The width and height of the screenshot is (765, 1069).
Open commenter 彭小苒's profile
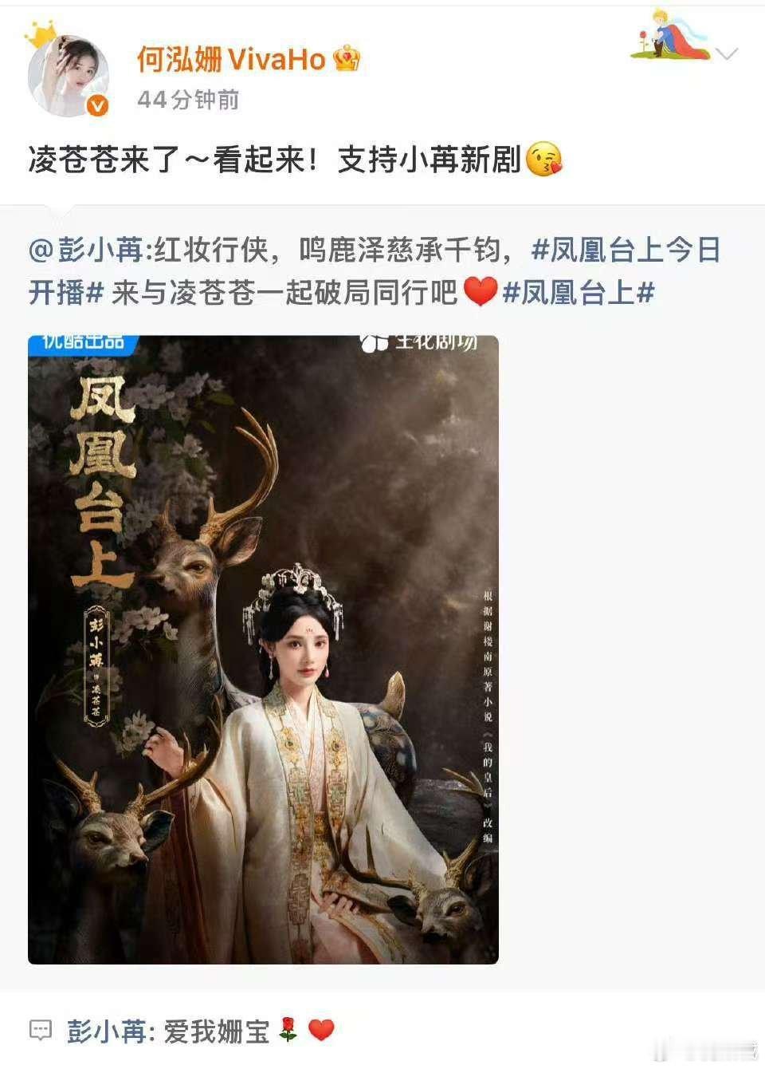tap(107, 1031)
